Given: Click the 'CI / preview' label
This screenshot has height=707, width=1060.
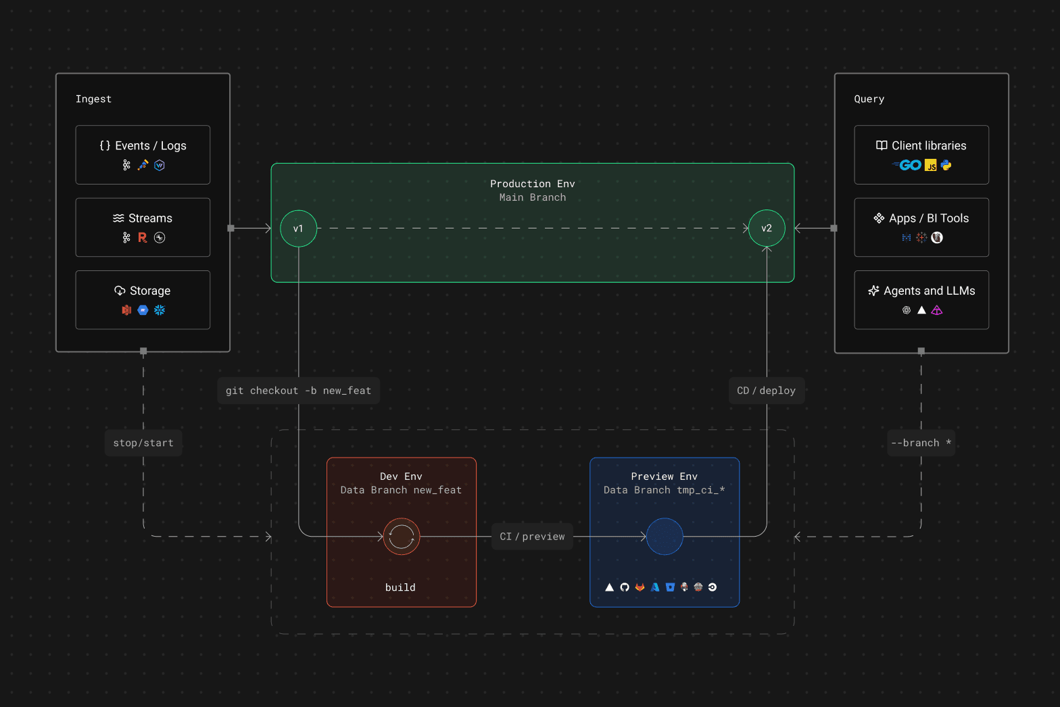Looking at the screenshot, I should pos(532,537).
